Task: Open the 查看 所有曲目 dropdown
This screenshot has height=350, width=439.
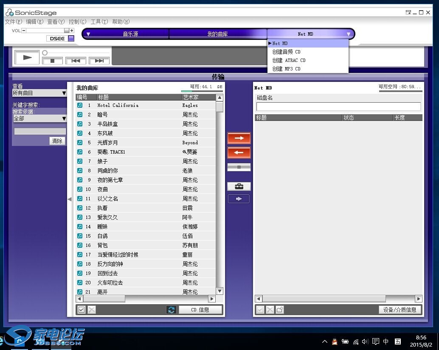Action: (x=39, y=93)
